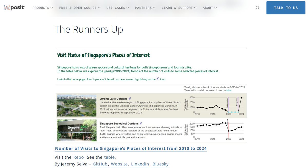Expand the Learn & Support menu
The image size is (308, 168).
click(179, 8)
